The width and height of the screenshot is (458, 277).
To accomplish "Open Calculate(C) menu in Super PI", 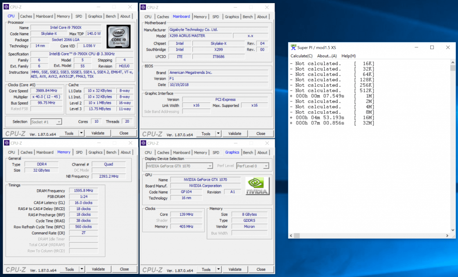I will click(x=301, y=56).
